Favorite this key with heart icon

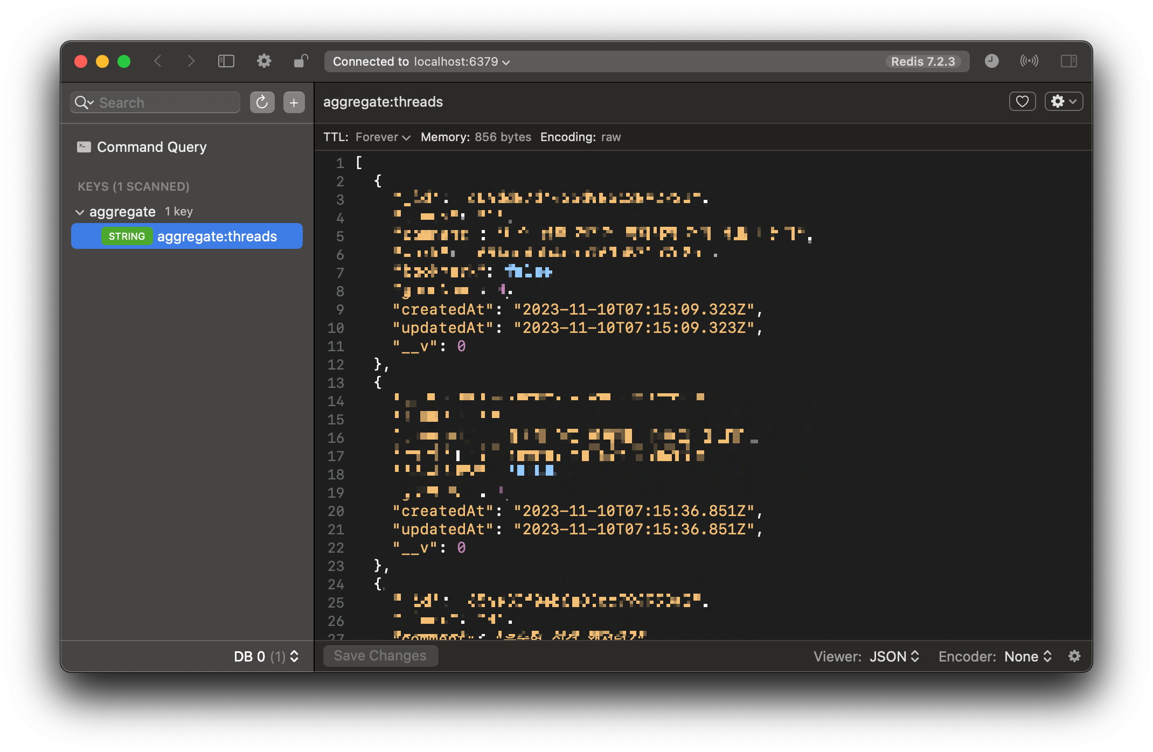[1022, 101]
